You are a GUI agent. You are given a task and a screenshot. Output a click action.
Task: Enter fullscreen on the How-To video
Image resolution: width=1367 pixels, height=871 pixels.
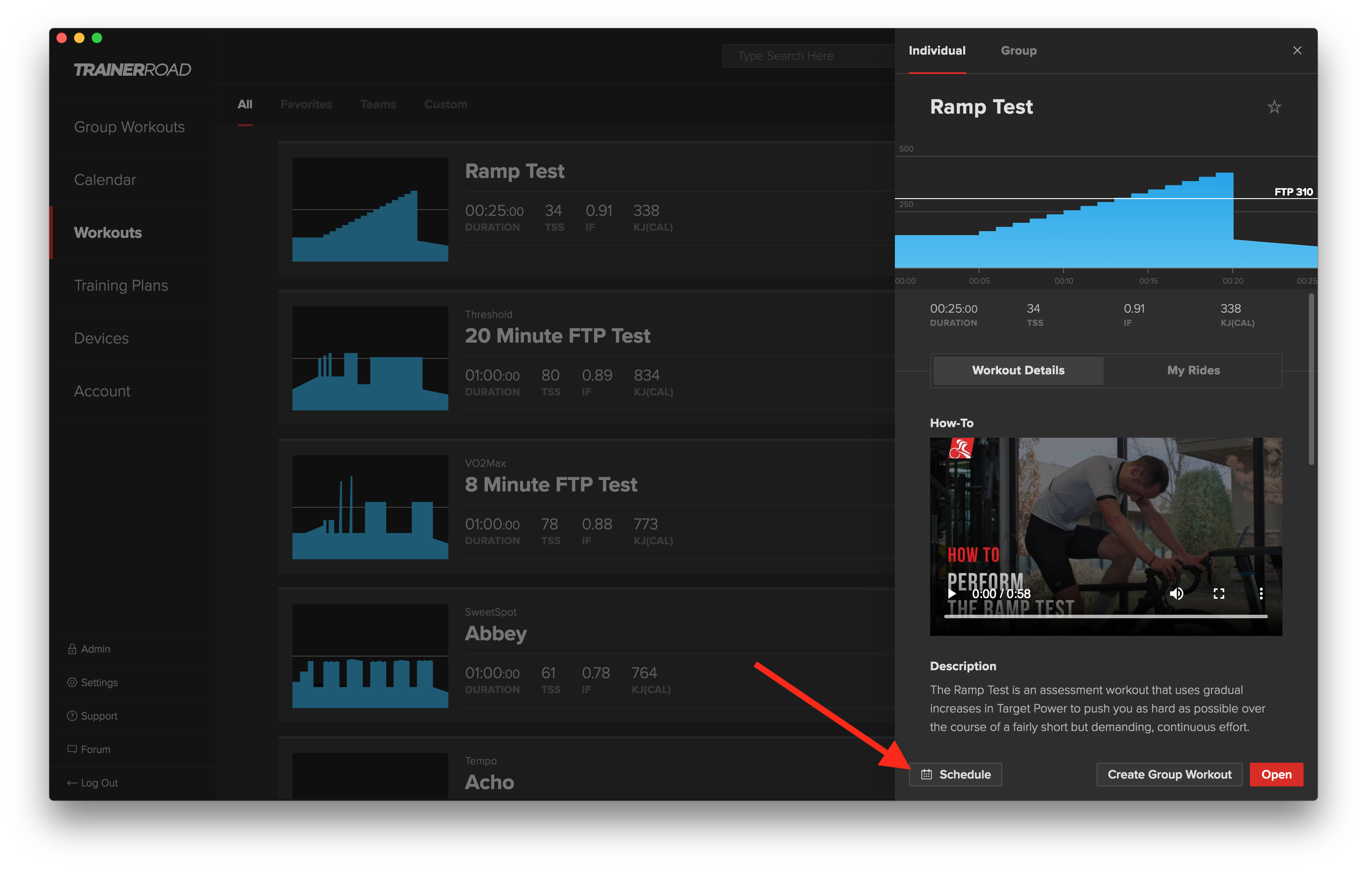tap(1219, 593)
